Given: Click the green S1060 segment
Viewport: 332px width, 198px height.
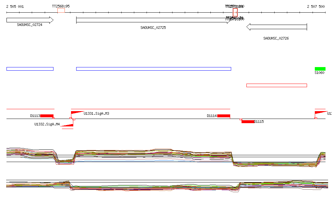Looking at the screenshot, I should coord(320,69).
